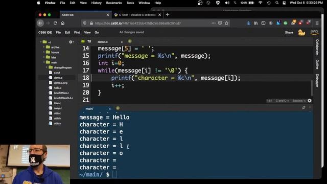The width and height of the screenshot is (327, 184).
Task: Open utils.h in file tree
Action: pyautogui.click(x=57, y=118)
